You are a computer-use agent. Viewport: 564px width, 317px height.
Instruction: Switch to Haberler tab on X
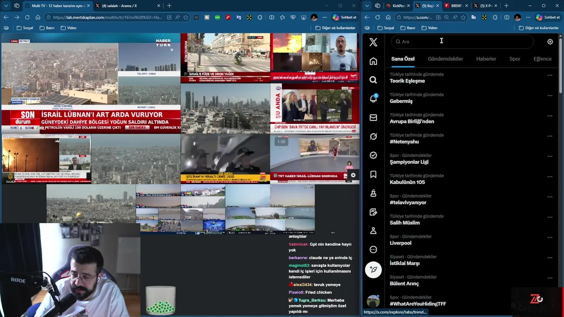tap(486, 59)
